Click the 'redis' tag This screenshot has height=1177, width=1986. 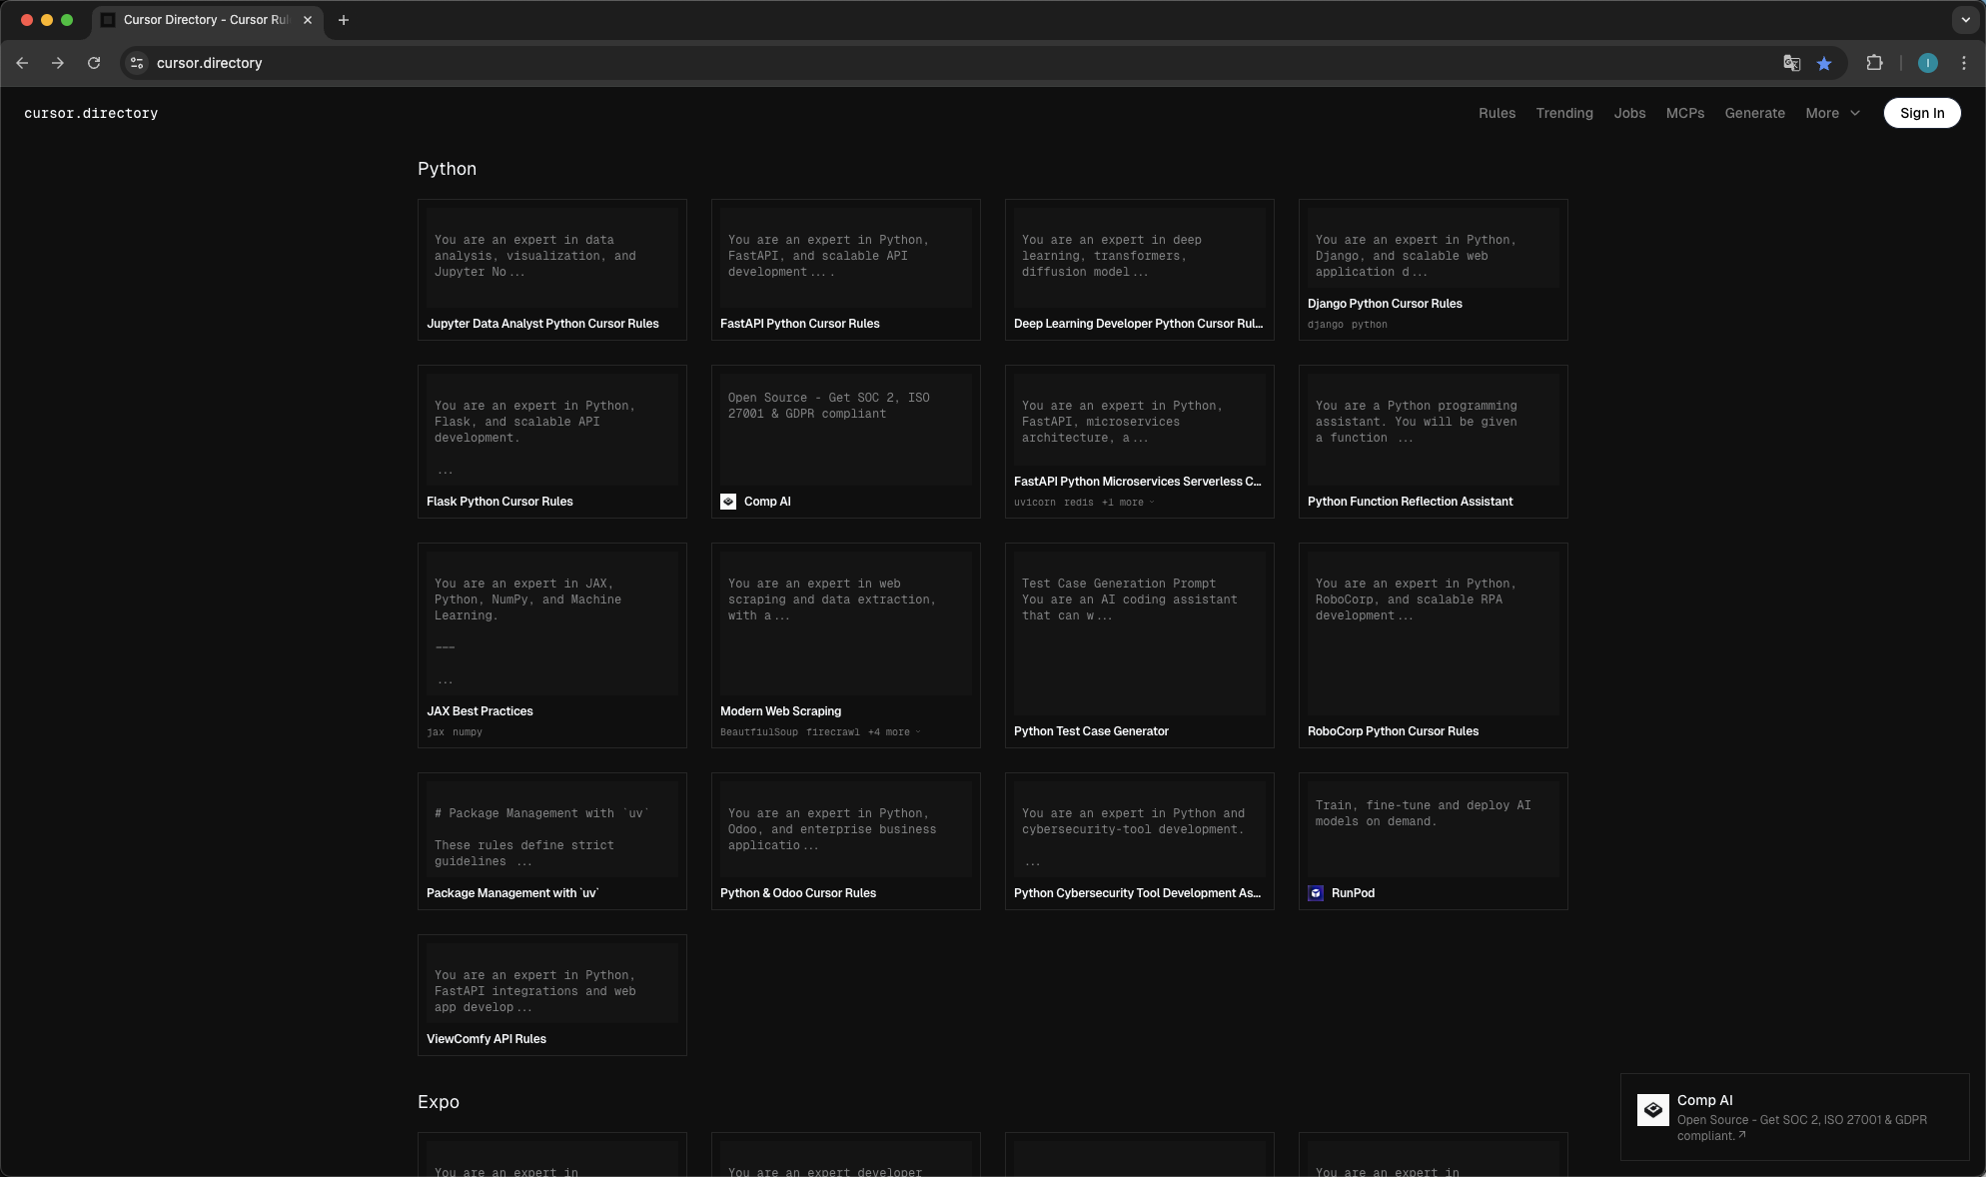click(1078, 503)
